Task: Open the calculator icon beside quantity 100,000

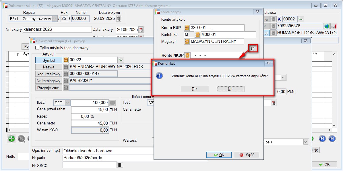Action: [113, 103]
